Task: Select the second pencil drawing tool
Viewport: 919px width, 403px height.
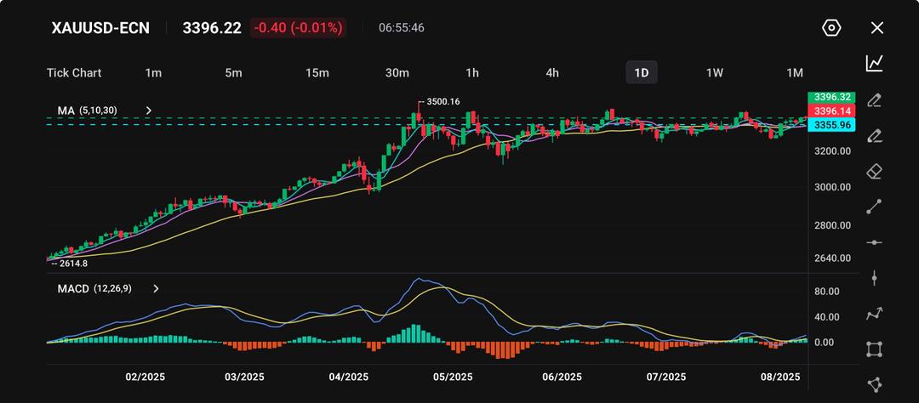Action: click(x=874, y=136)
